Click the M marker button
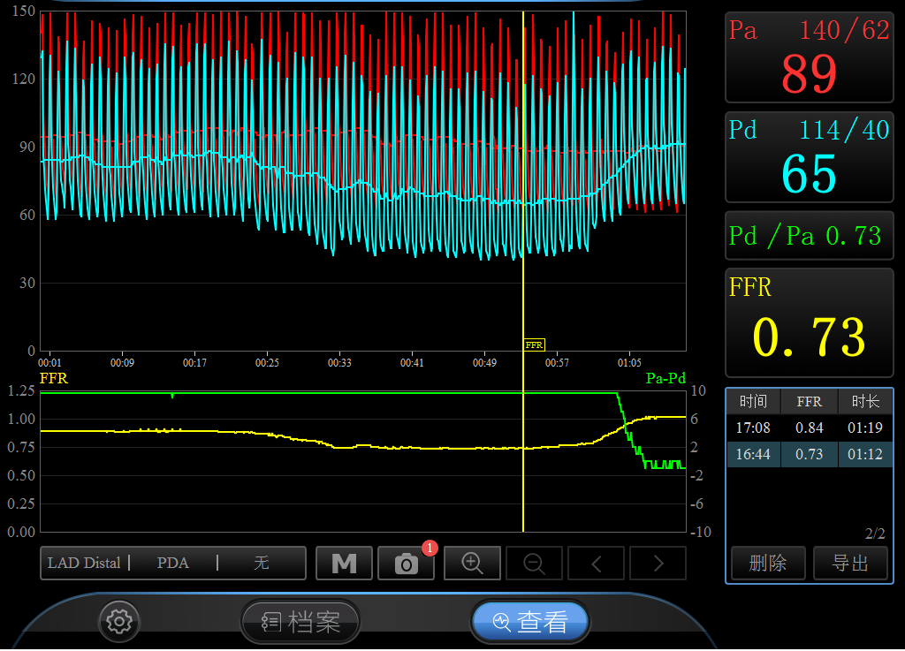Viewport: 905px width, 651px height. pos(344,564)
